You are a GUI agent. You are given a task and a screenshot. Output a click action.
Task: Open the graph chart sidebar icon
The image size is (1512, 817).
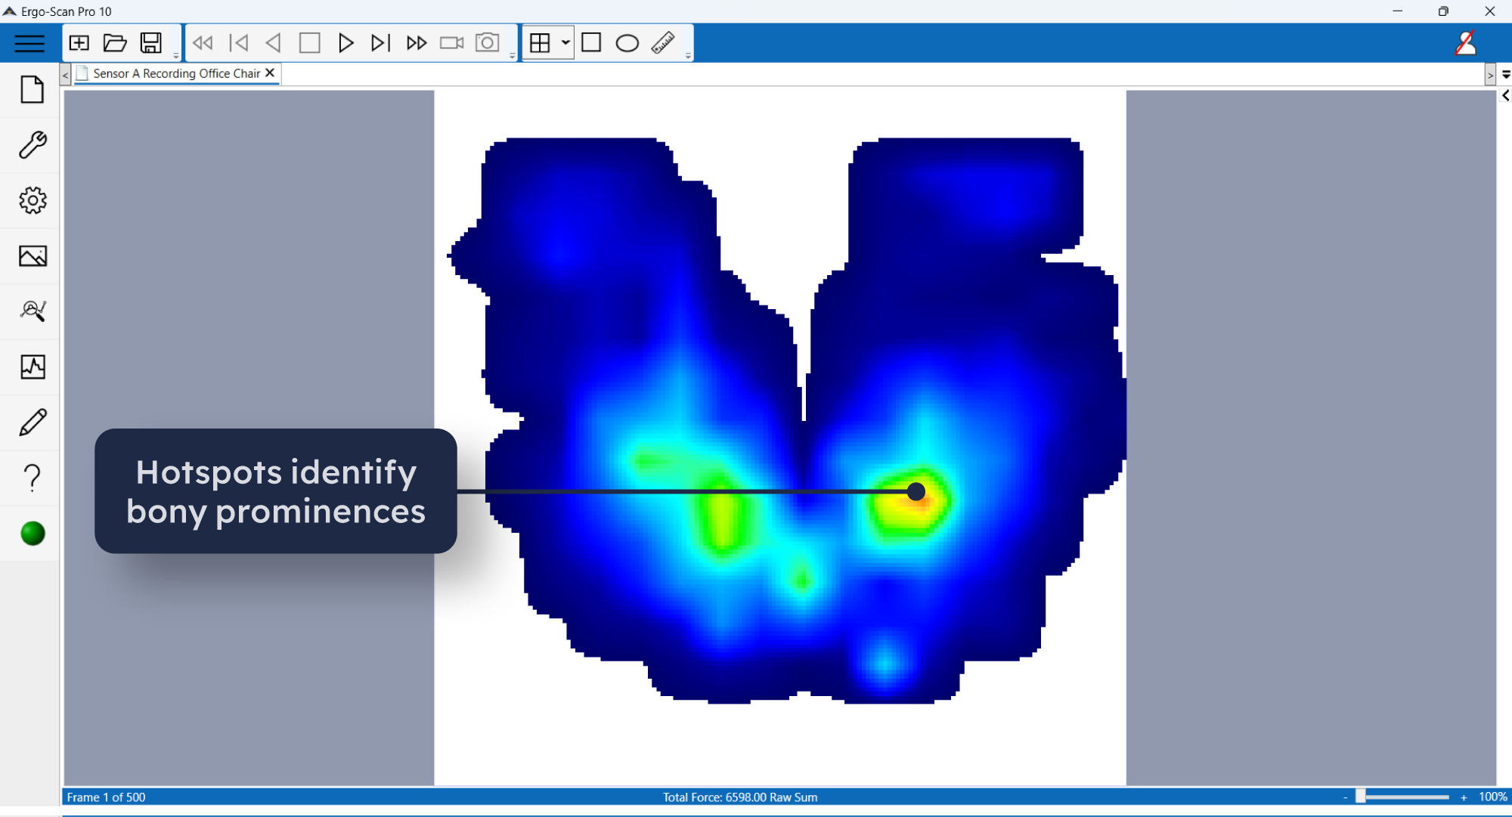[33, 367]
